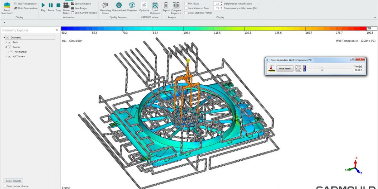Tick the Cross-Sectional Profiles checkbox
Viewport: 378px width, 189px height.
pos(186,13)
